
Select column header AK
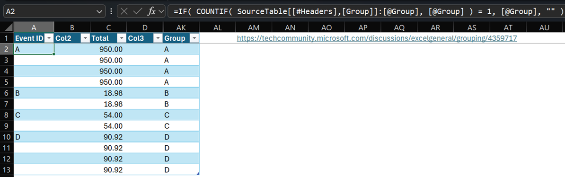[x=181, y=28]
